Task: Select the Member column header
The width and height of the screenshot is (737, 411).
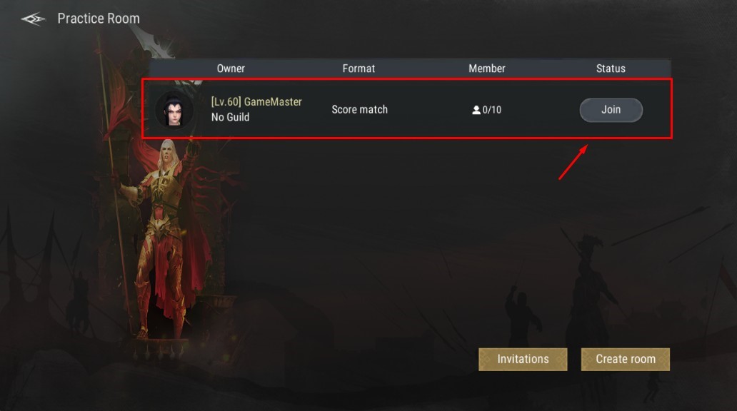Action: pyautogui.click(x=487, y=68)
